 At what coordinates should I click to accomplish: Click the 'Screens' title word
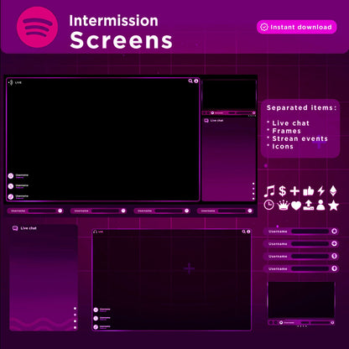pyautogui.click(x=121, y=41)
